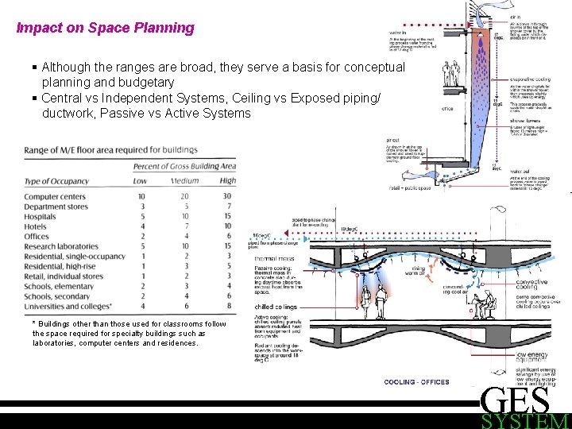This screenshot has width=572, height=429.
Task: Click the 'thermal mass' diagram label
Action: coord(274,259)
